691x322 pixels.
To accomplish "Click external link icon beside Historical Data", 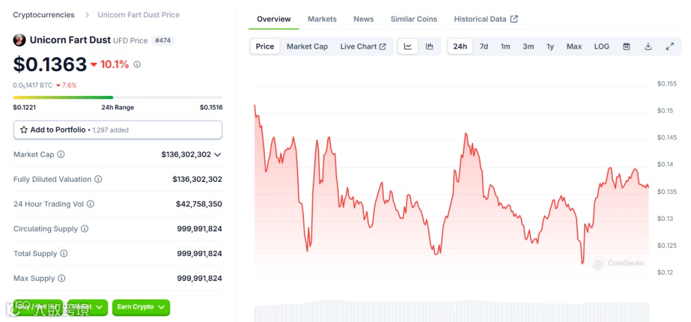I will (514, 19).
